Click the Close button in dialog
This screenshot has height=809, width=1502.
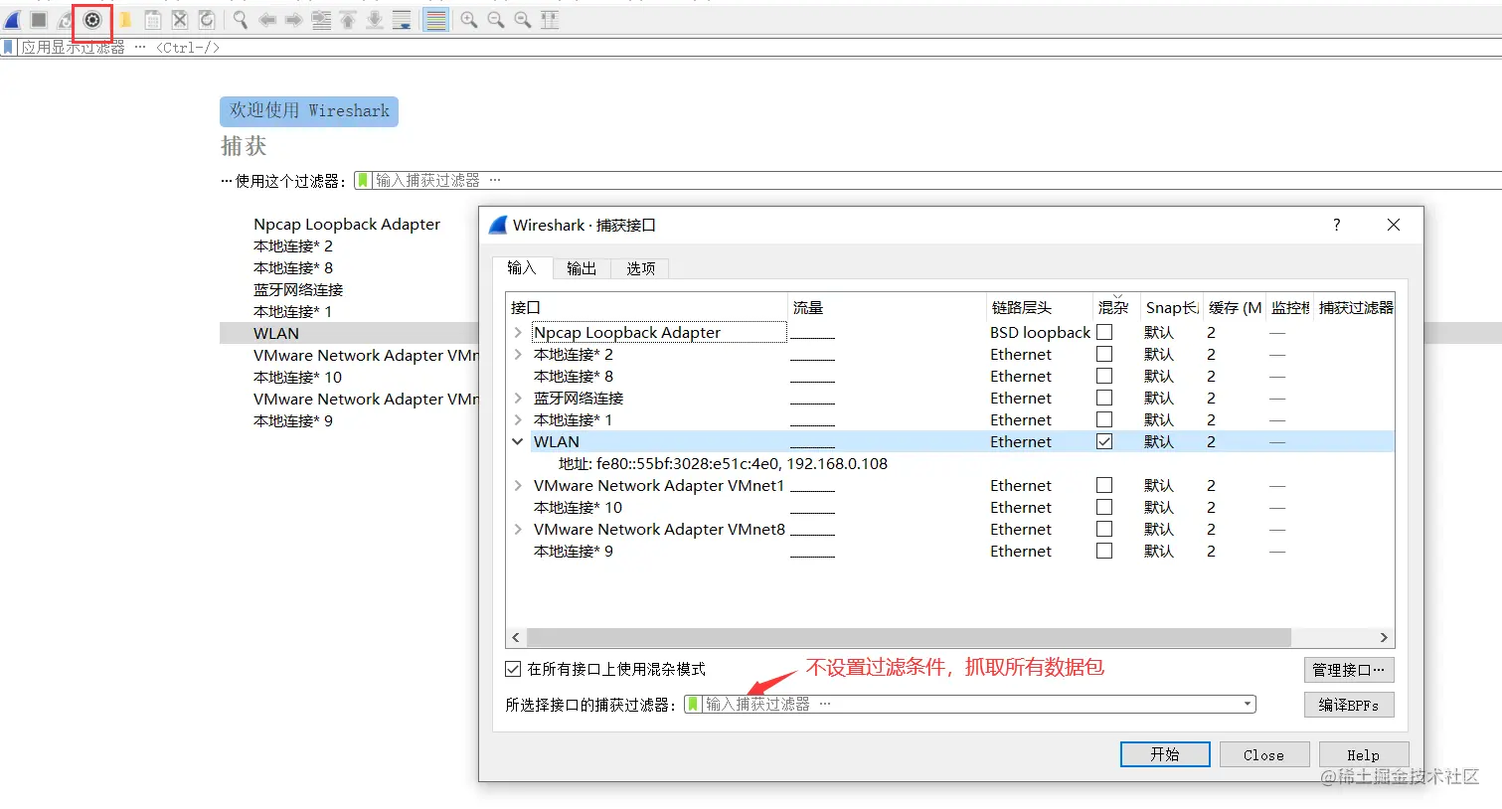1263,754
